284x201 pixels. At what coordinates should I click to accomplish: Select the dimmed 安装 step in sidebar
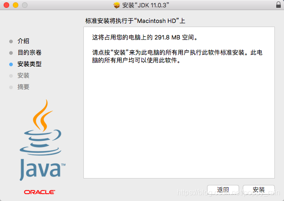23,75
